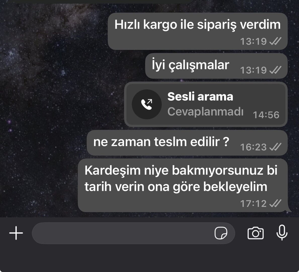Tap the outgoing call phone icon
The height and width of the screenshot is (272, 299).
tap(147, 104)
